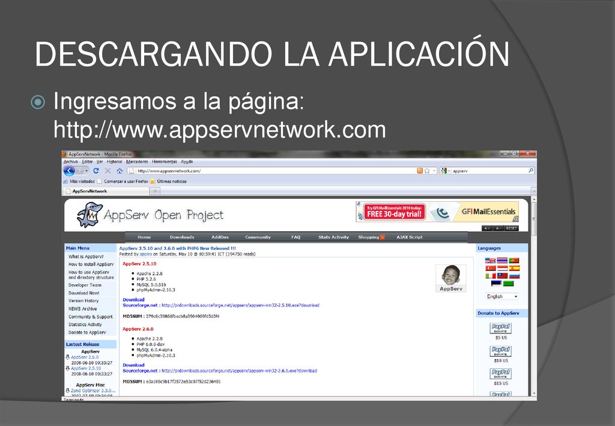Select the Portugal flag language icon

(514, 260)
